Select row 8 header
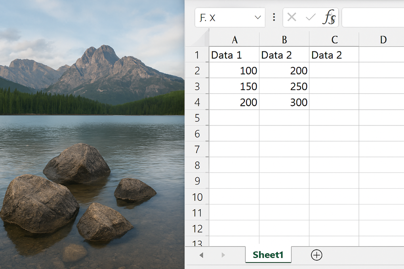This screenshot has height=269, width=404. click(197, 165)
